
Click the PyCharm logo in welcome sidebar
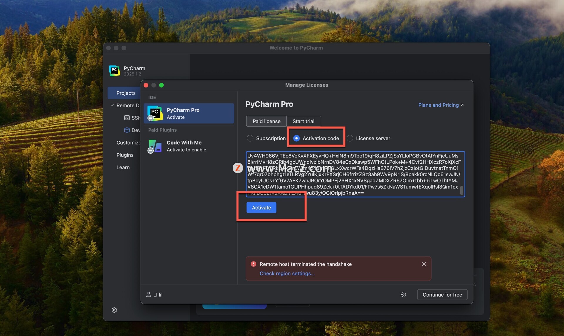115,71
